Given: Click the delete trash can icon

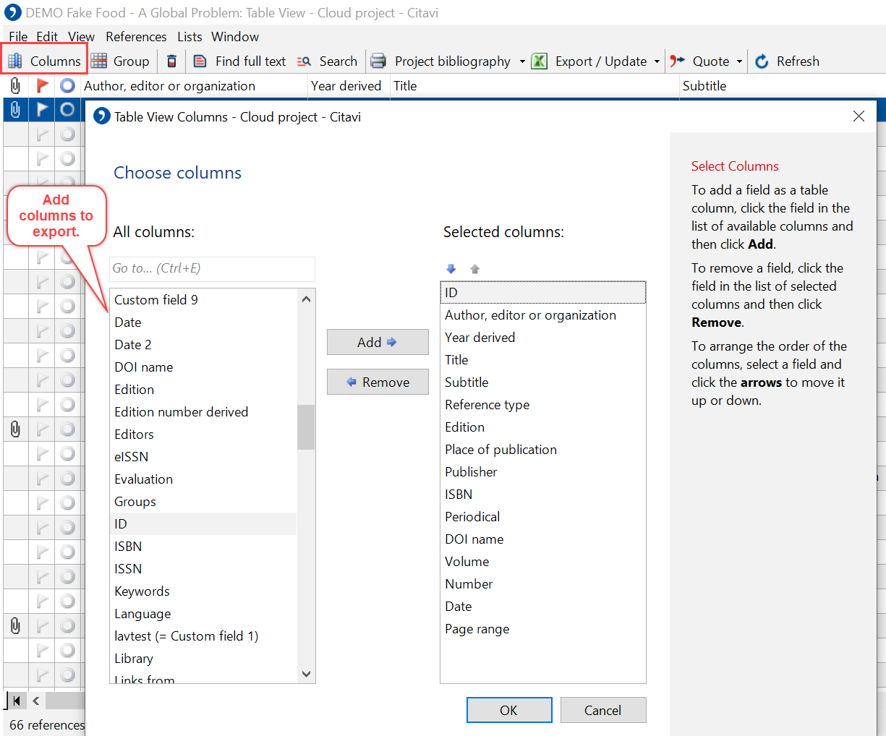Looking at the screenshot, I should click(171, 61).
